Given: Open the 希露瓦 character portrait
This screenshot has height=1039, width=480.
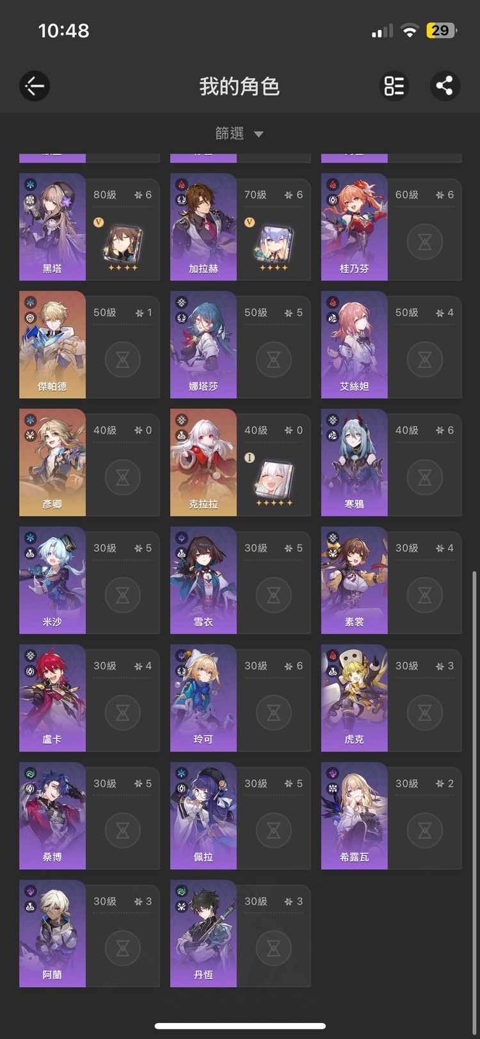Looking at the screenshot, I should click(x=355, y=816).
